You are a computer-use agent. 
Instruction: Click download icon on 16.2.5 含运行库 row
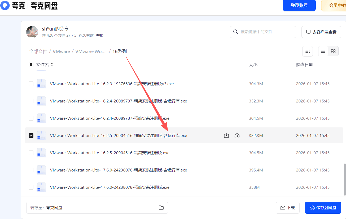click(226, 135)
